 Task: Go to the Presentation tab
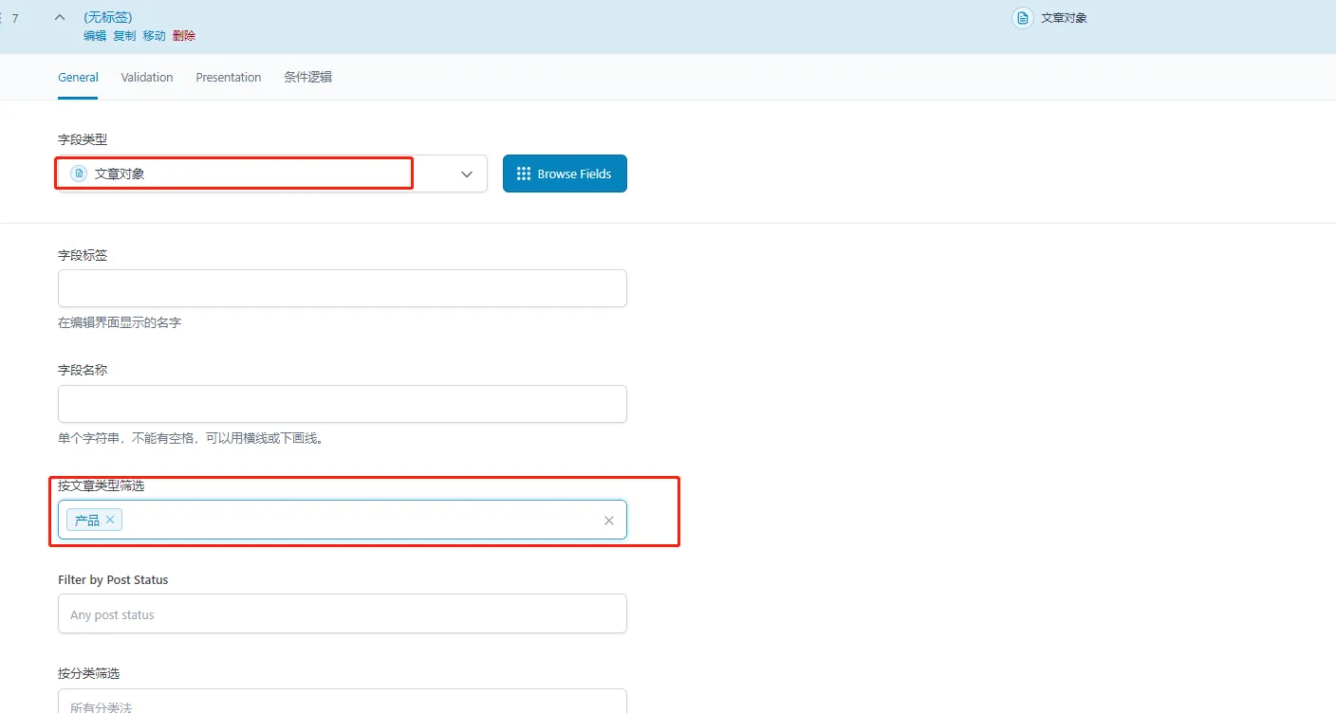228,78
